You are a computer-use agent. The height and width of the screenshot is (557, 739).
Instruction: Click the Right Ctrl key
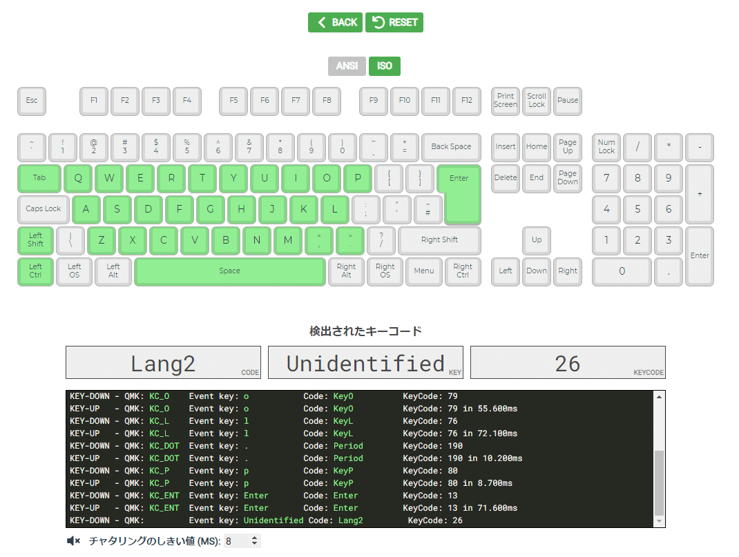pos(463,271)
